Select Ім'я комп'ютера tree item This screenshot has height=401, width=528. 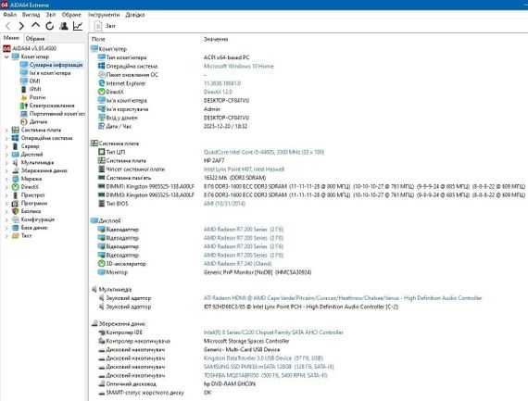click(50, 73)
